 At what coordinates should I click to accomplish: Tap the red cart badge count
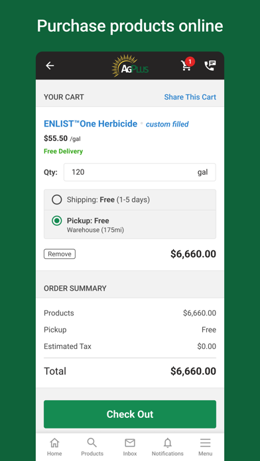190,62
